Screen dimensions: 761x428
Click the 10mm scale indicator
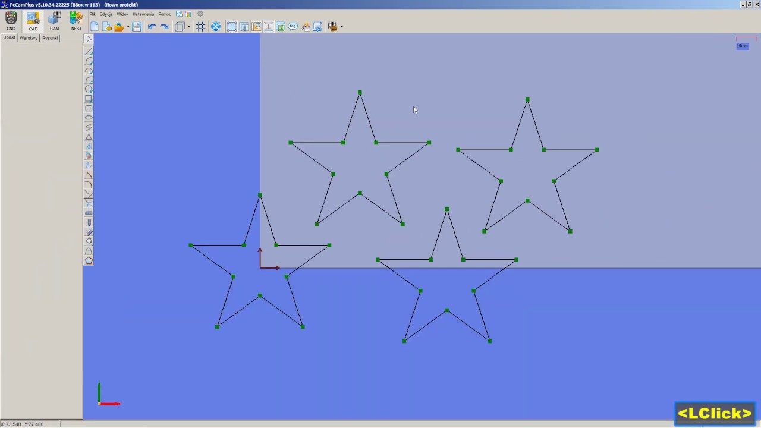(x=743, y=45)
